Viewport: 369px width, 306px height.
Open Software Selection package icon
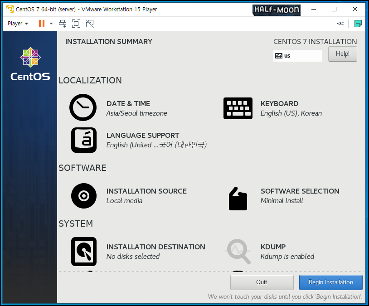pos(238,199)
